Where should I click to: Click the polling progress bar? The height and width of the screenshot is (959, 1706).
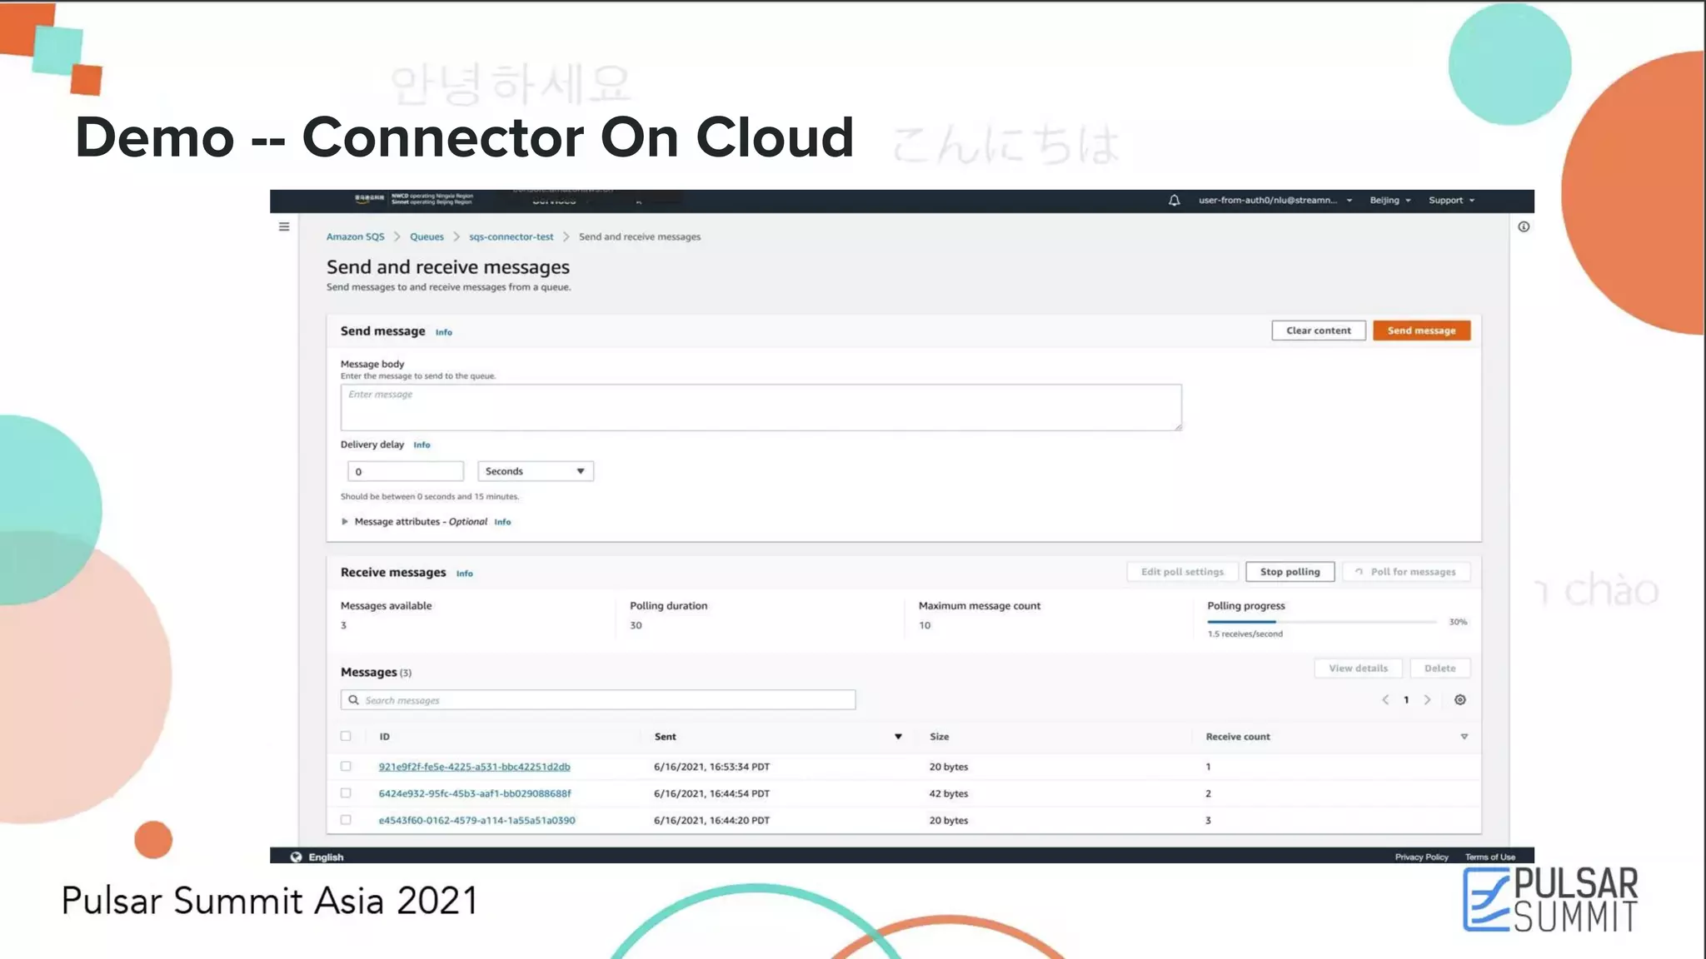pos(1321,622)
